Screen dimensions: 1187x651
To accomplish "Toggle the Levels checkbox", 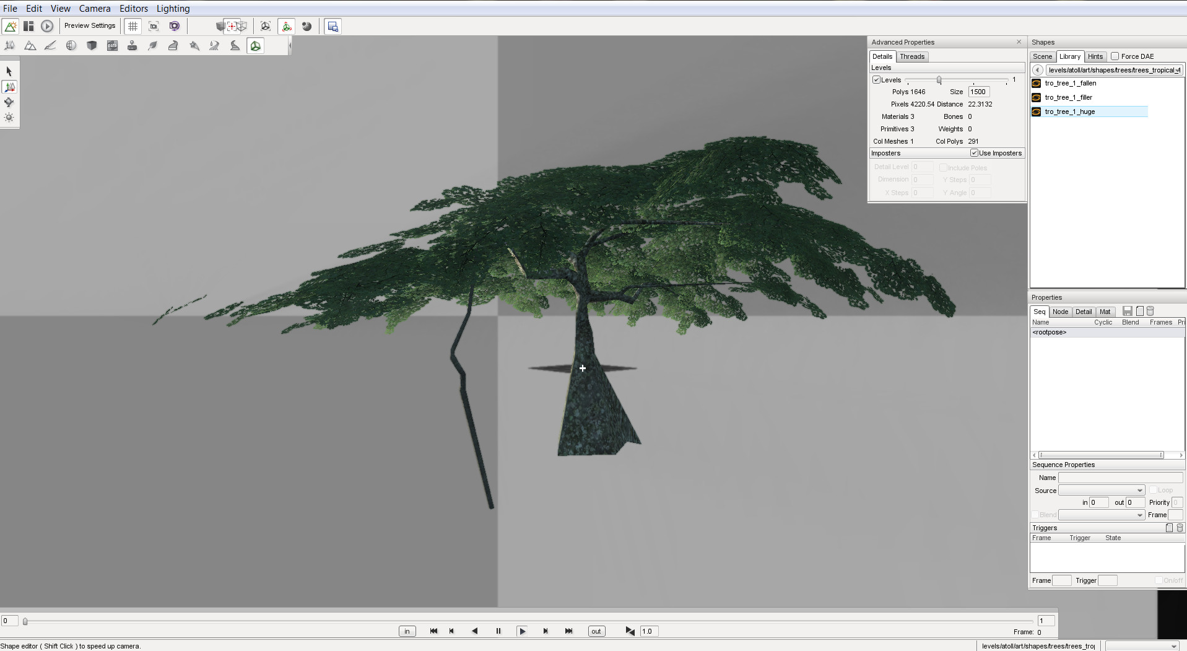I will coord(876,80).
